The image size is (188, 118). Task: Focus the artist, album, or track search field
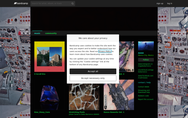[x=53, y=3]
